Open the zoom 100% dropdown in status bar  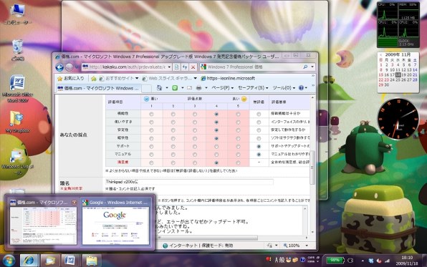[307, 246]
